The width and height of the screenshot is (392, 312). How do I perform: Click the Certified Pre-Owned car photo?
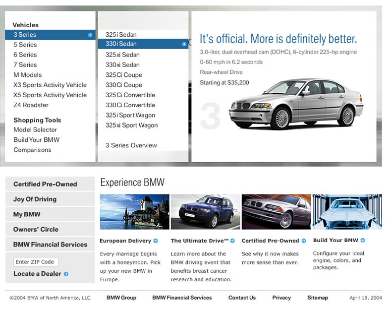[x=276, y=212]
